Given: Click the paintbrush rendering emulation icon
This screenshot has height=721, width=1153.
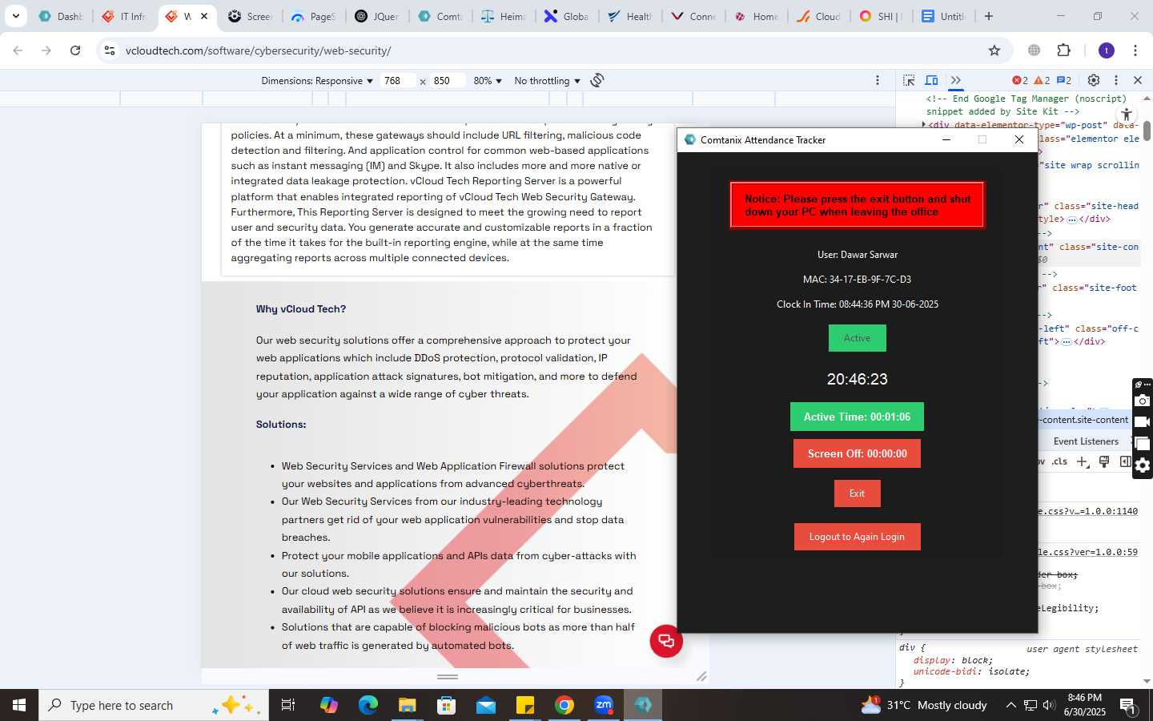Looking at the screenshot, I should 1104,461.
